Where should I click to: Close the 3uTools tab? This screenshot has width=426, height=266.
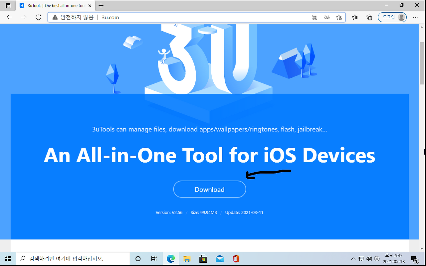(x=89, y=6)
